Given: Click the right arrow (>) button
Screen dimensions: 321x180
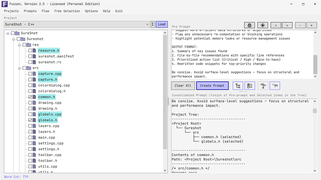Looking at the screenshot, I should [x=287, y=25].
